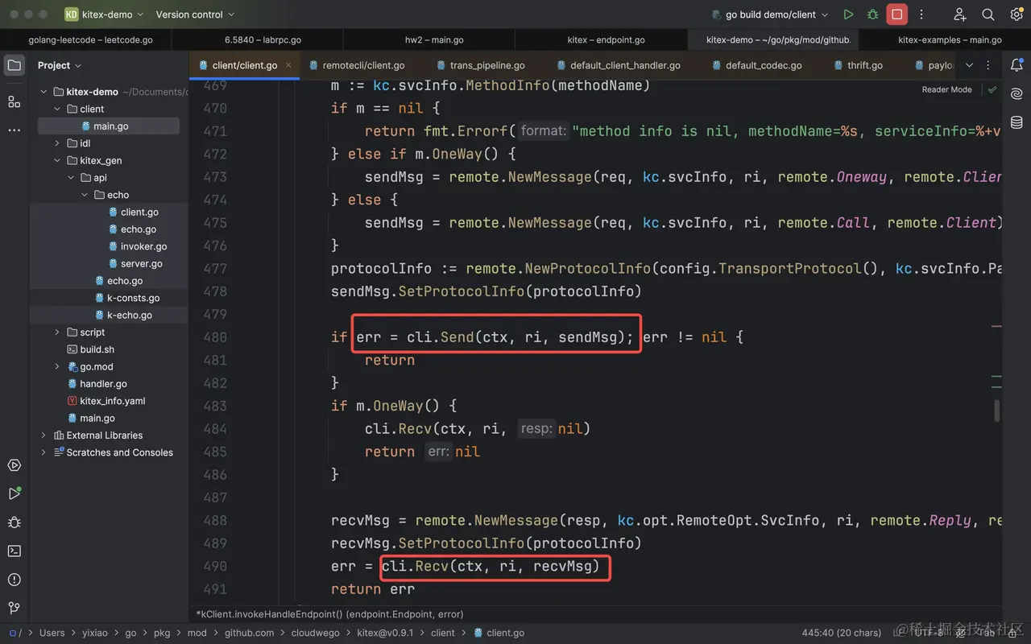The image size is (1031, 644).
Task: Select main.go under client folder
Action: click(x=109, y=126)
